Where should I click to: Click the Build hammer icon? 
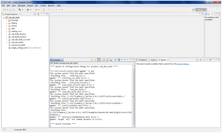(20, 10)
